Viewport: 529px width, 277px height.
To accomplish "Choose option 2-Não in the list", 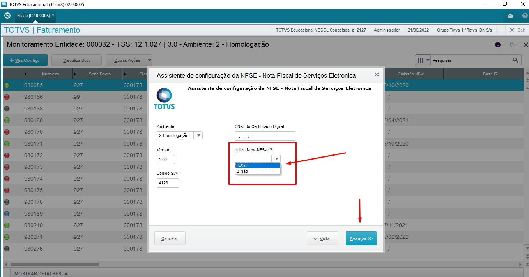I will 258,171.
